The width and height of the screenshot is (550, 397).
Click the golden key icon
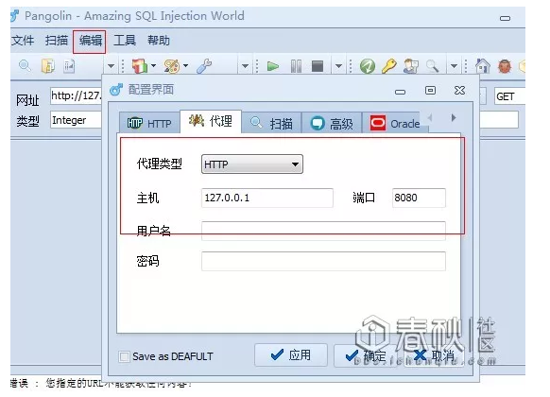pos(389,66)
